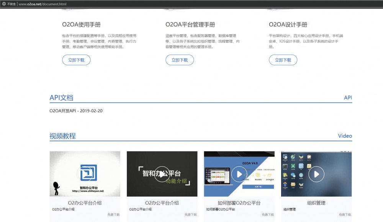Screen dimensions: 383x222
Task: Play the 如何部署O2办公平台 video
Action: [x=239, y=174]
